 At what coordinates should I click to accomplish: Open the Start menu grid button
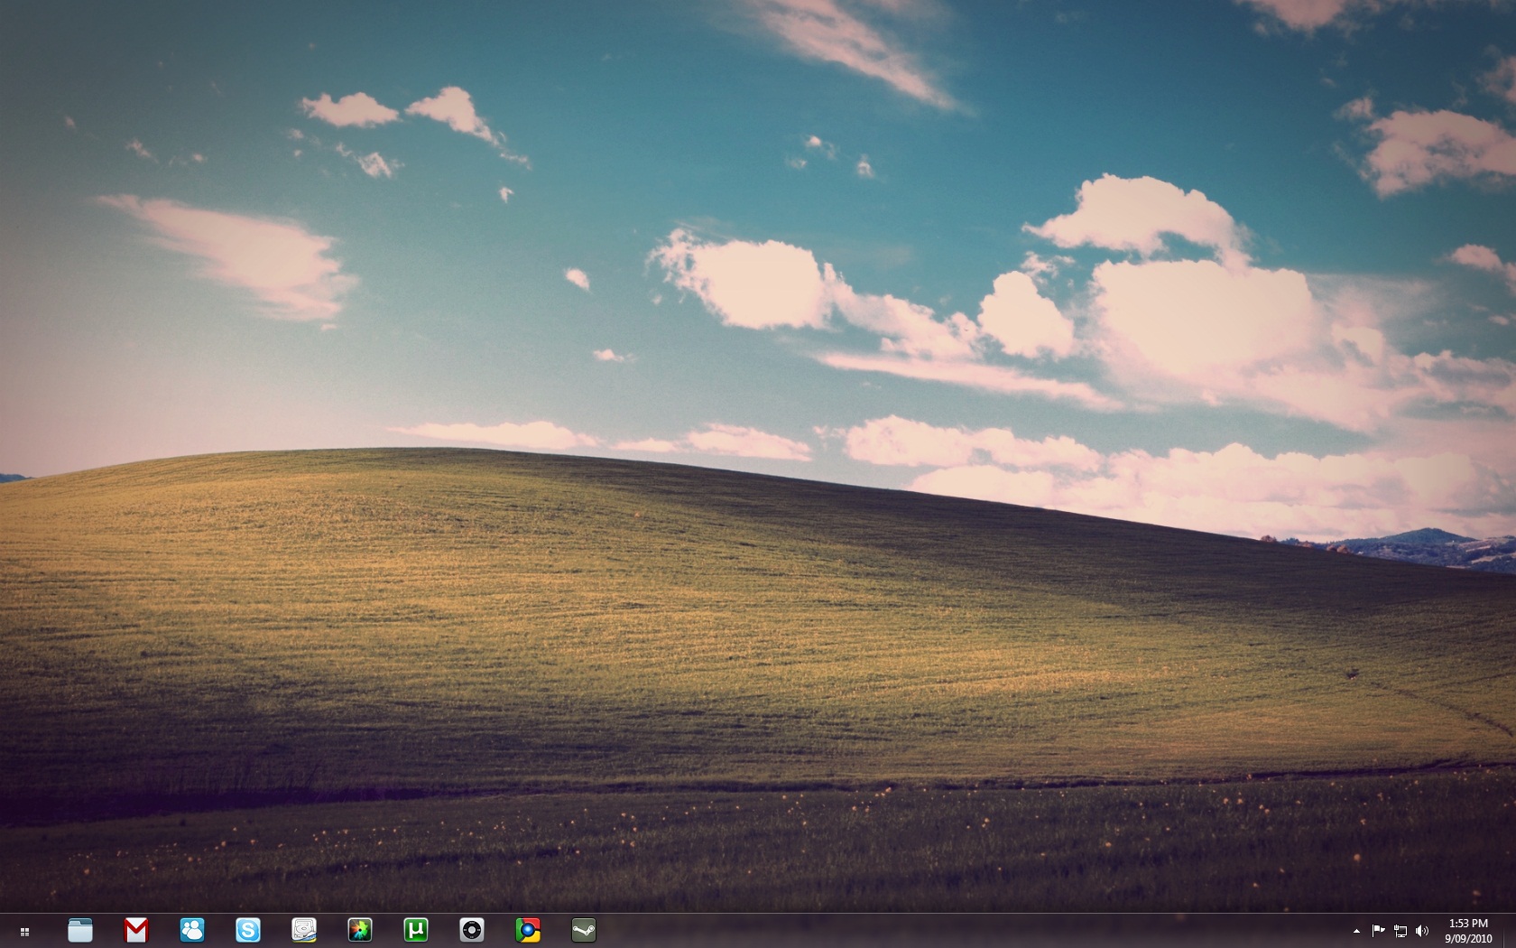tap(25, 931)
